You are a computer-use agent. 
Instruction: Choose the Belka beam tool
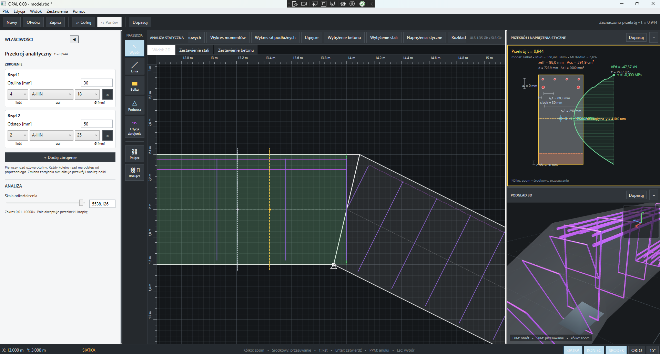[134, 85]
